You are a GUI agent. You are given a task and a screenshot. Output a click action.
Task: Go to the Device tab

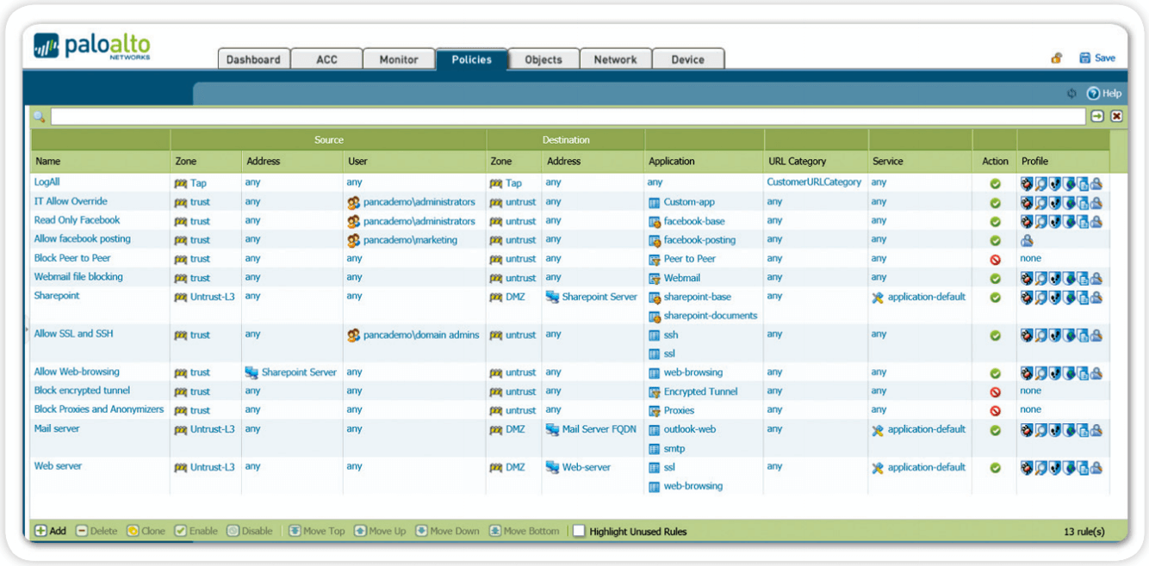point(687,59)
